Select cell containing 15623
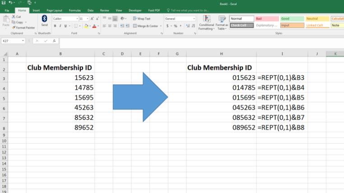This screenshot has width=344, height=193. click(60, 77)
